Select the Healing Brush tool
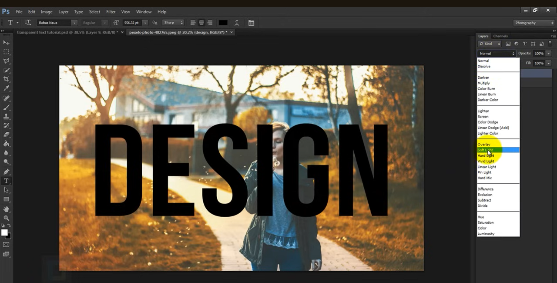 [6, 98]
